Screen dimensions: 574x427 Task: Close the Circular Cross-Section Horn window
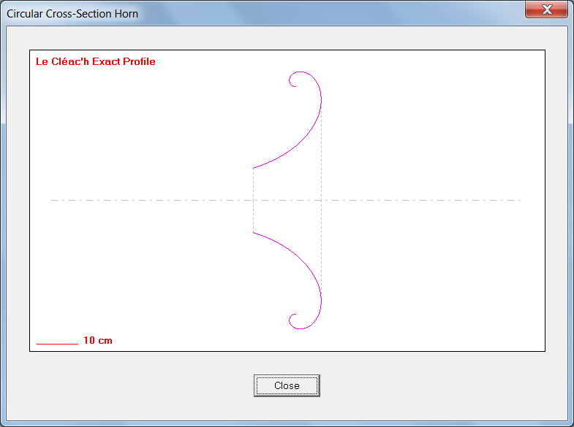[x=546, y=9]
